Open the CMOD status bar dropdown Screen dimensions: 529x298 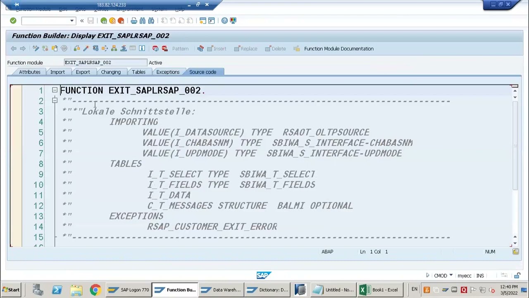(451, 276)
